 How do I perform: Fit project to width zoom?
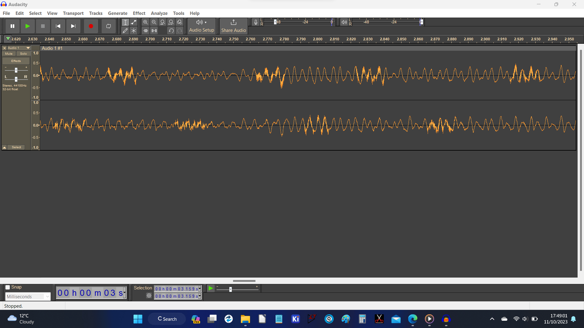point(171,22)
